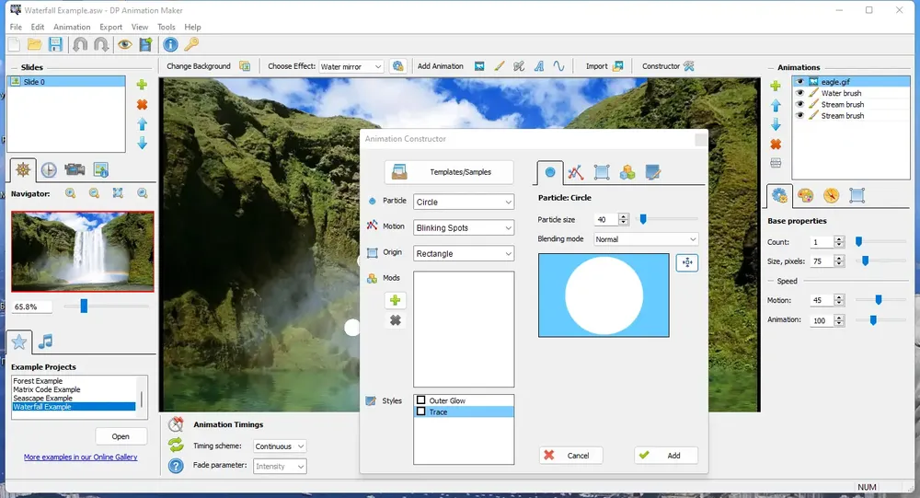Click the red X delete slide icon
The width and height of the screenshot is (920, 498).
pyautogui.click(x=142, y=105)
